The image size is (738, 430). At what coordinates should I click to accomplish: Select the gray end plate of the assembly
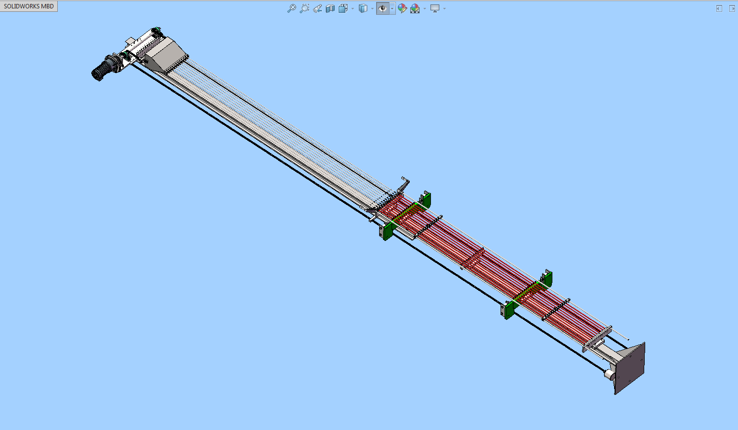[x=630, y=368]
